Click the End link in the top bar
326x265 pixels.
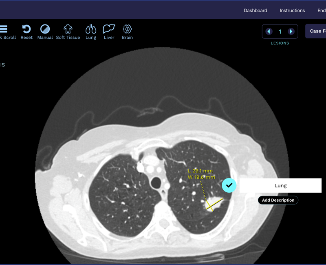(x=322, y=11)
